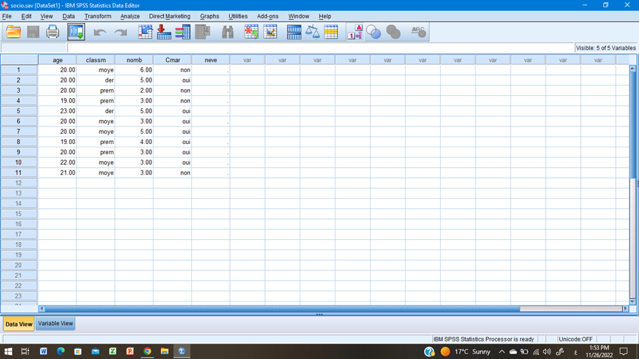Click the Insert Cases toolbar icon
The image size is (639, 359).
tap(251, 32)
